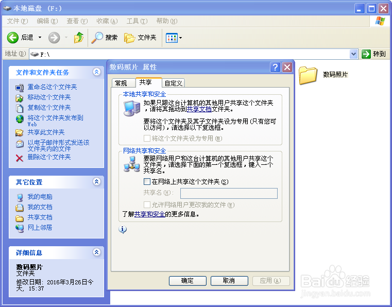Click the E-mail folder files envelope icon
The width and height of the screenshot is (392, 307).
pos(19,144)
